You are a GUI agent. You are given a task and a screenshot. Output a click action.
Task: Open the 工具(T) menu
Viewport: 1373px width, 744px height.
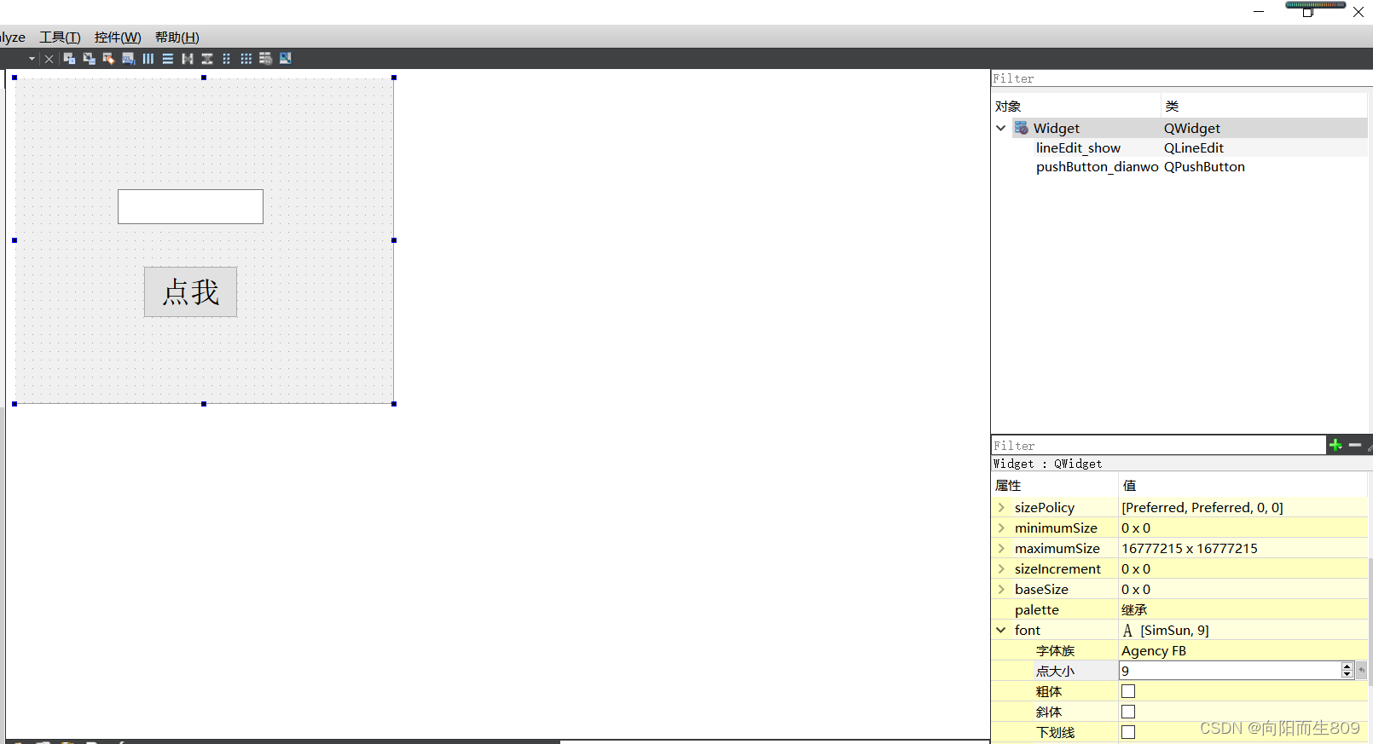tap(60, 37)
